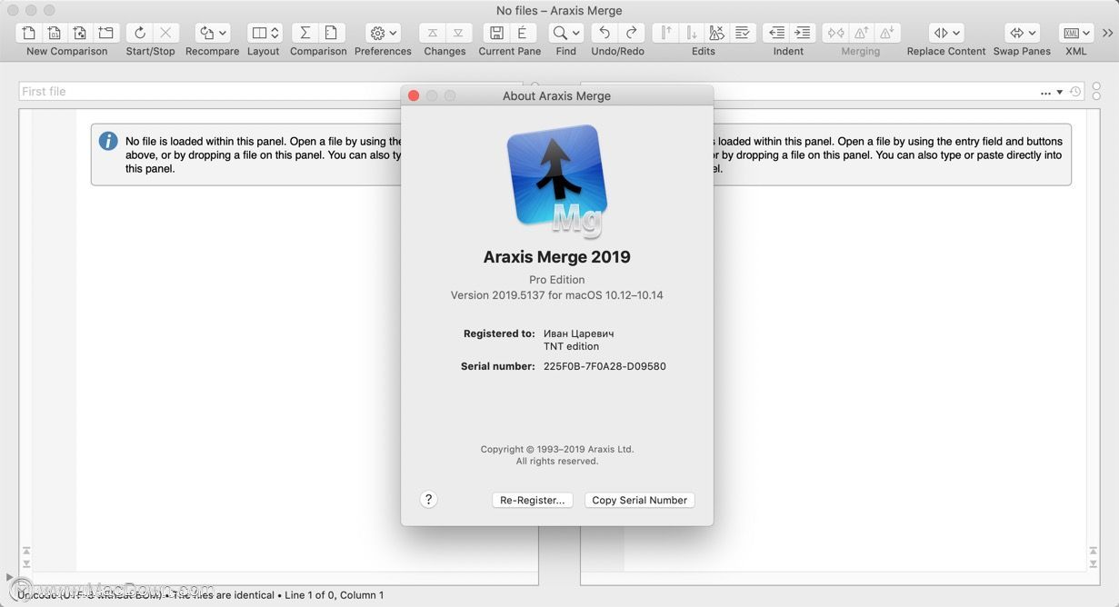Click the Pro Edition text in About dialog
Image resolution: width=1119 pixels, height=607 pixels.
tap(557, 280)
